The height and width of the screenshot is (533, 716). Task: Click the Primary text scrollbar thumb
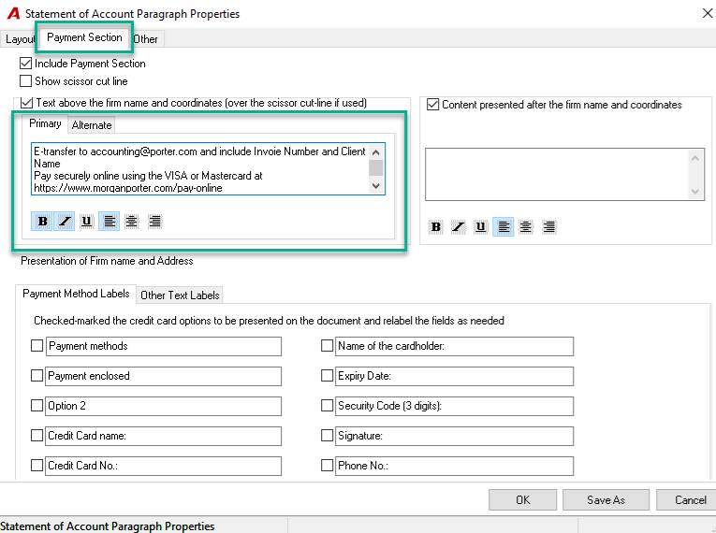[x=376, y=168]
